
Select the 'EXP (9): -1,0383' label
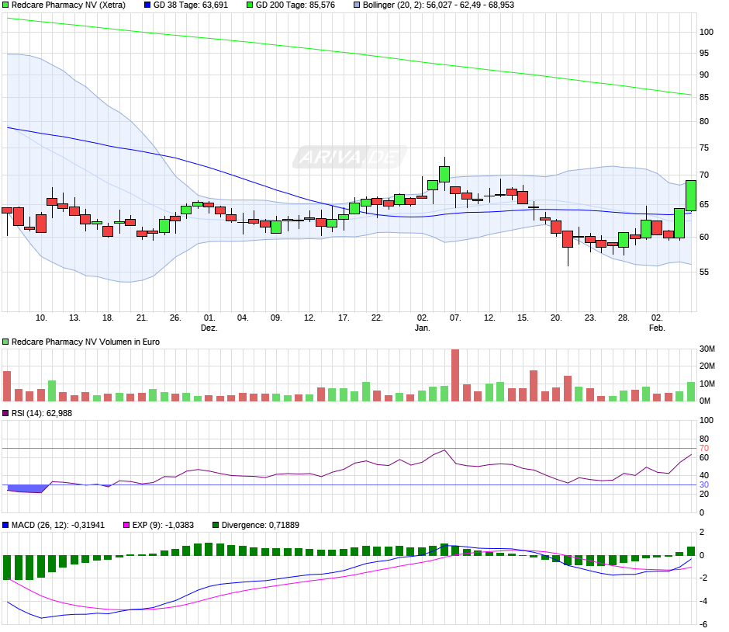point(163,525)
